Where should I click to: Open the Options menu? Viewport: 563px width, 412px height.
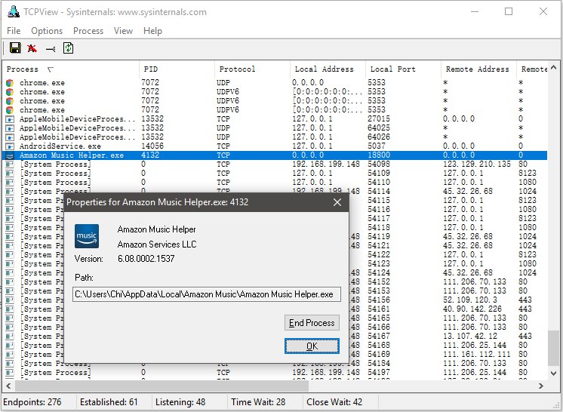pos(47,31)
